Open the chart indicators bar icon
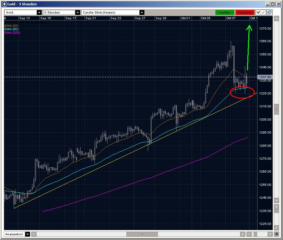The height and width of the screenshot is (240, 283). pos(258,13)
